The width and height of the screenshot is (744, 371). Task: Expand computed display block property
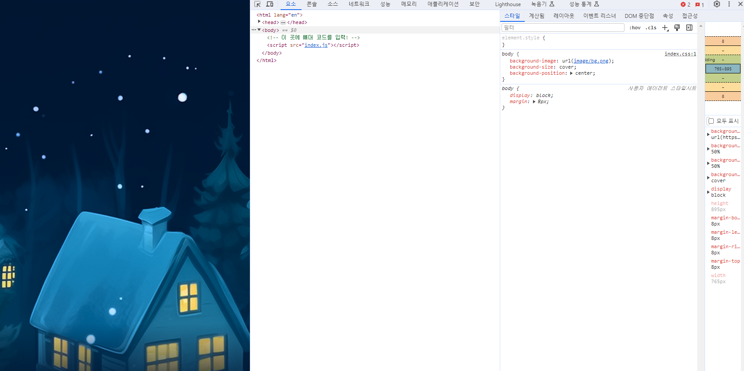click(x=708, y=192)
